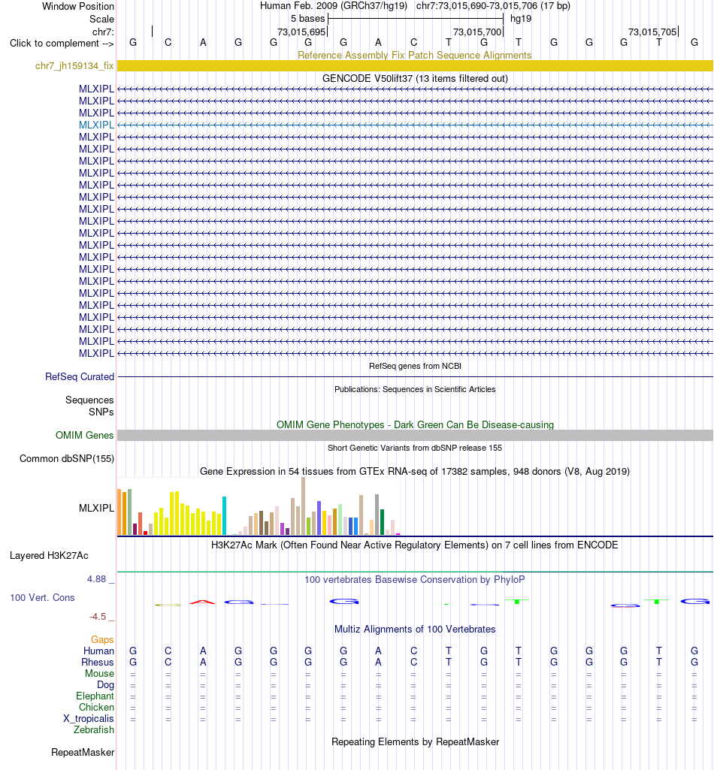The image size is (714, 770).
Task: Click the '100 Vert. Cons' track label
Action: 42,598
